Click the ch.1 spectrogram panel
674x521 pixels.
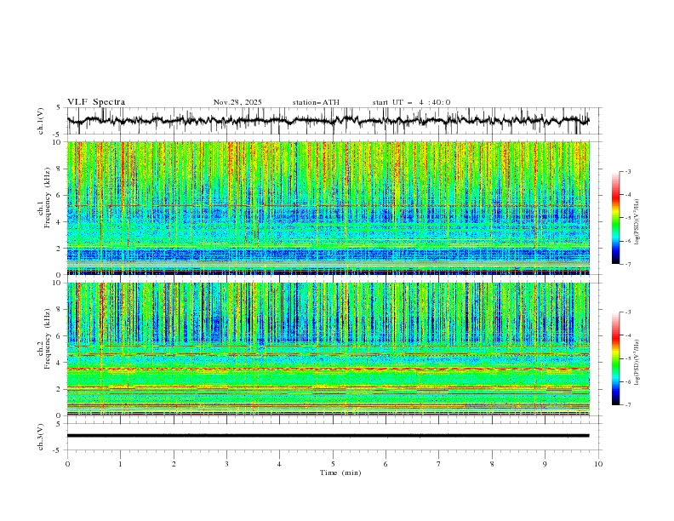click(328, 208)
